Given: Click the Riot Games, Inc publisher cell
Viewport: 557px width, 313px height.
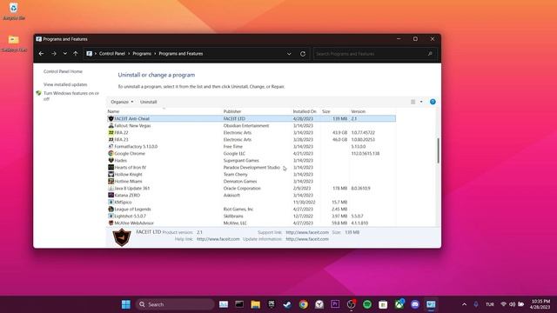Looking at the screenshot, I should point(238,209).
